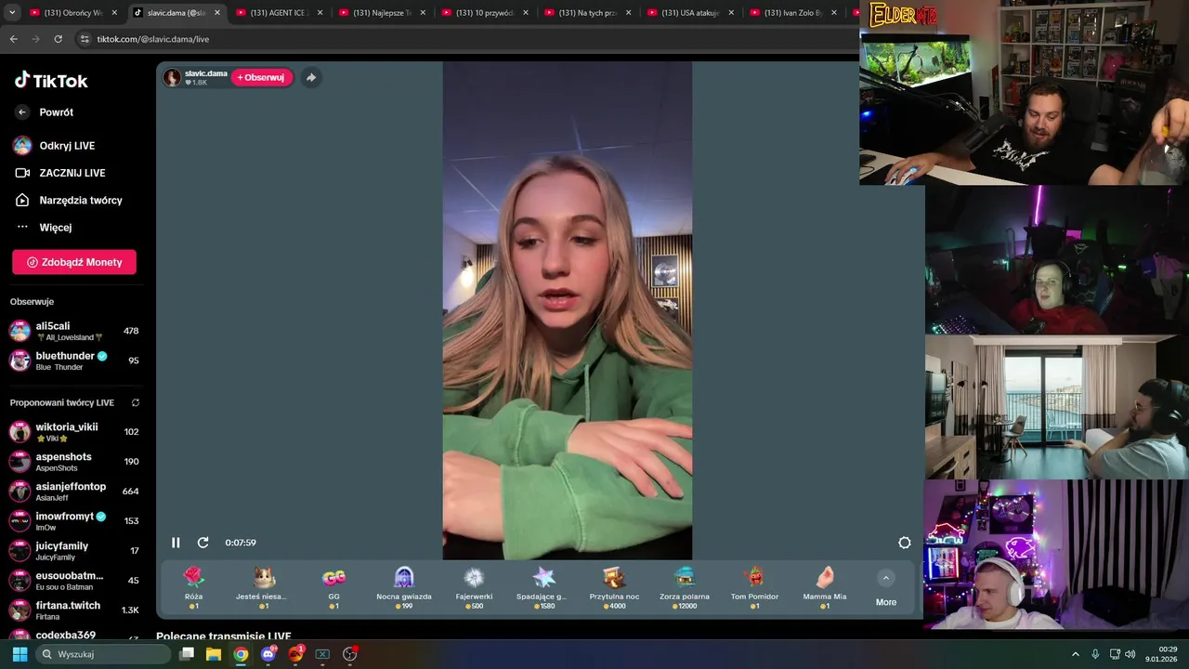
Task: Open Task View on the taskbar
Action: [x=187, y=654]
